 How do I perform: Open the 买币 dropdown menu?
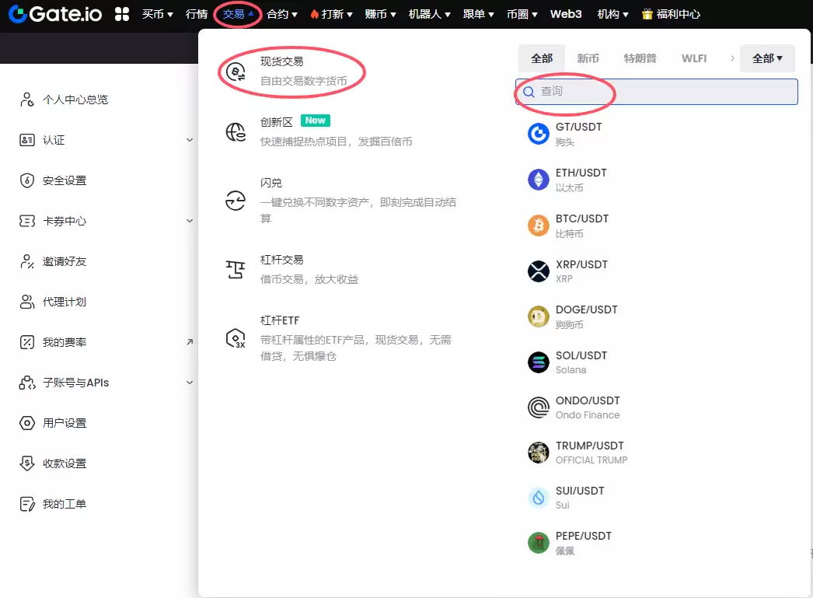158,14
